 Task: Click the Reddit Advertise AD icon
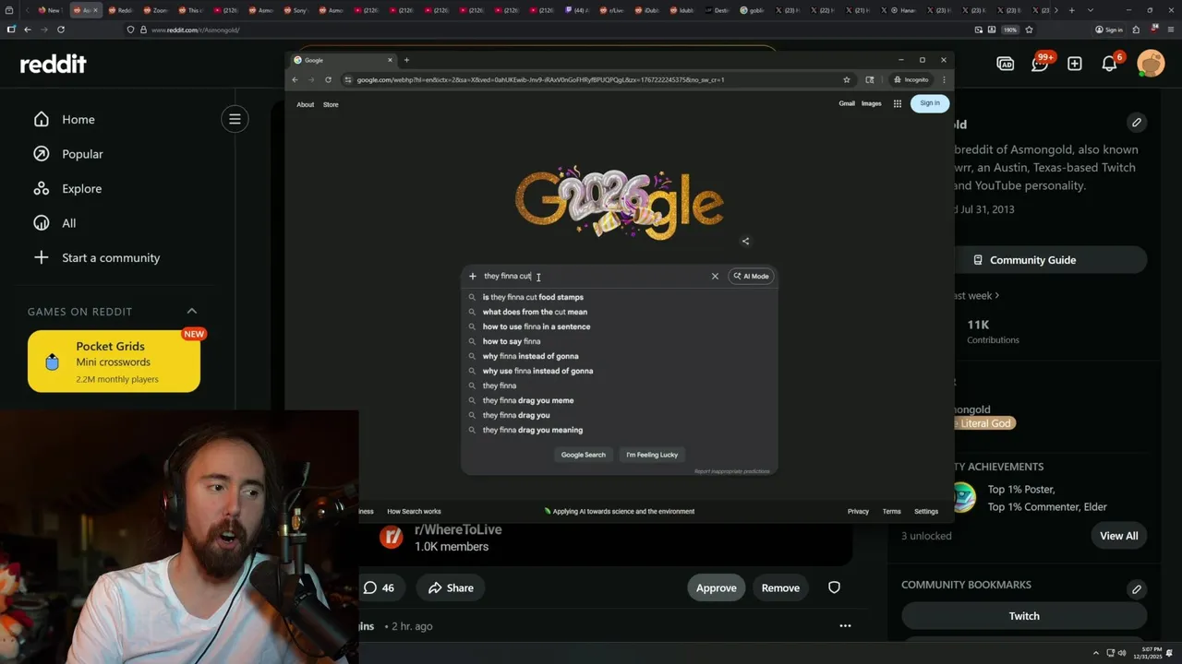(x=1006, y=64)
